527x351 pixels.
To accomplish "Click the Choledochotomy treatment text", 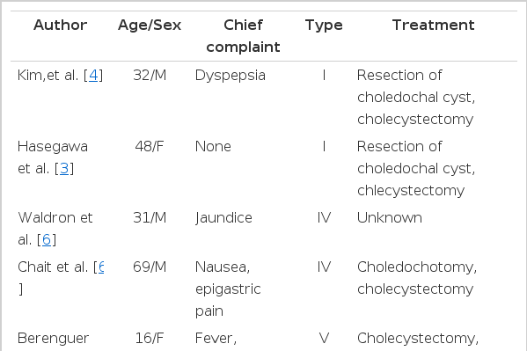I will (x=417, y=267).
